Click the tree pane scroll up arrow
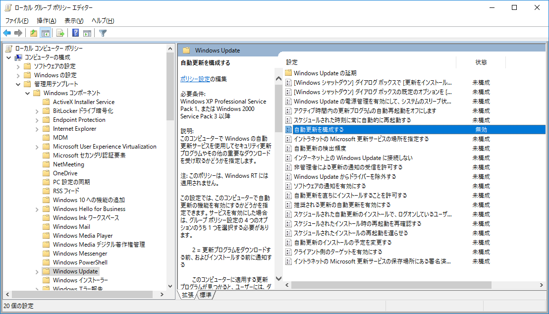Viewport: 549px width, 314px height. [x=170, y=49]
